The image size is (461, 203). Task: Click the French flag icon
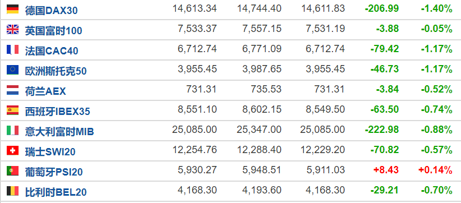click(x=13, y=50)
